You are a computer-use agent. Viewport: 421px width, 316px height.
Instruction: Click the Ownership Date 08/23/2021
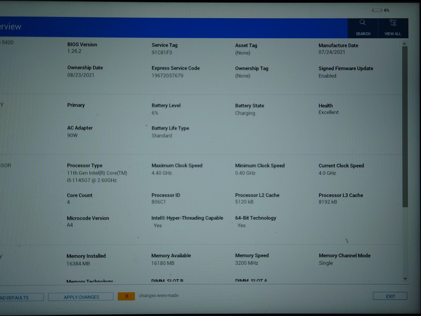(x=81, y=75)
